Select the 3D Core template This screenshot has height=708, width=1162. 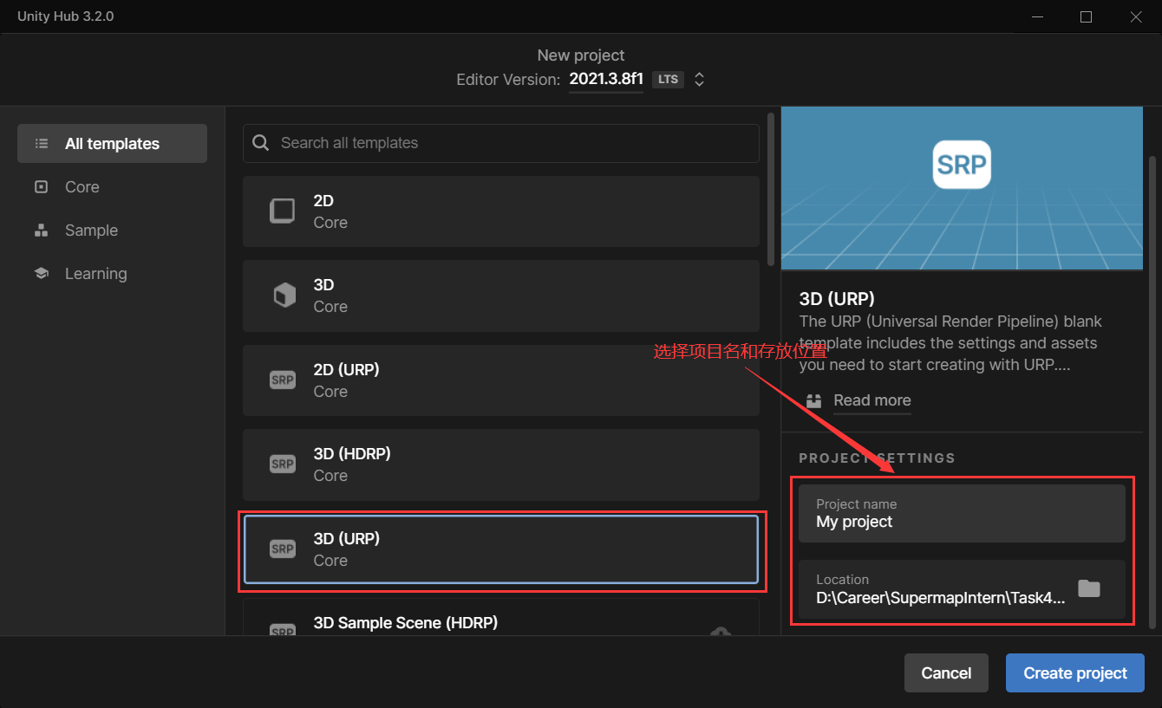[x=501, y=296]
